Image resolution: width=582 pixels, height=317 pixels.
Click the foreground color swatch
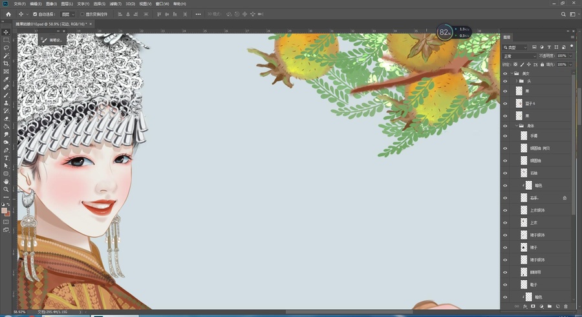click(4, 210)
